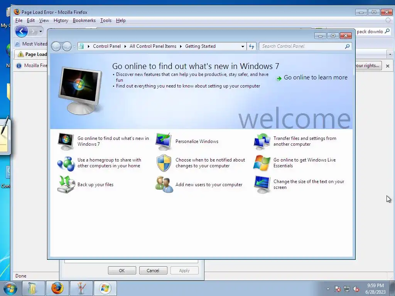Open the Windows flag taskbar button
Image resolution: width=395 pixels, height=296 pixels.
click(105, 288)
